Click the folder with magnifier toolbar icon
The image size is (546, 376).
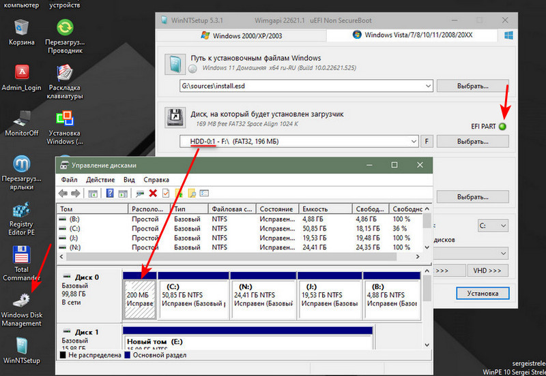(x=192, y=193)
